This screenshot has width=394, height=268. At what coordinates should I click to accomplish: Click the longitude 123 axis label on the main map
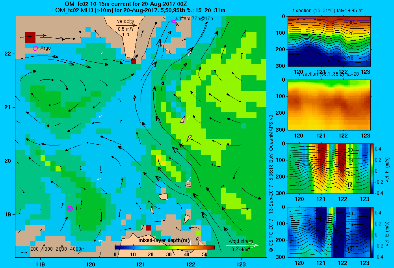tap(241, 264)
